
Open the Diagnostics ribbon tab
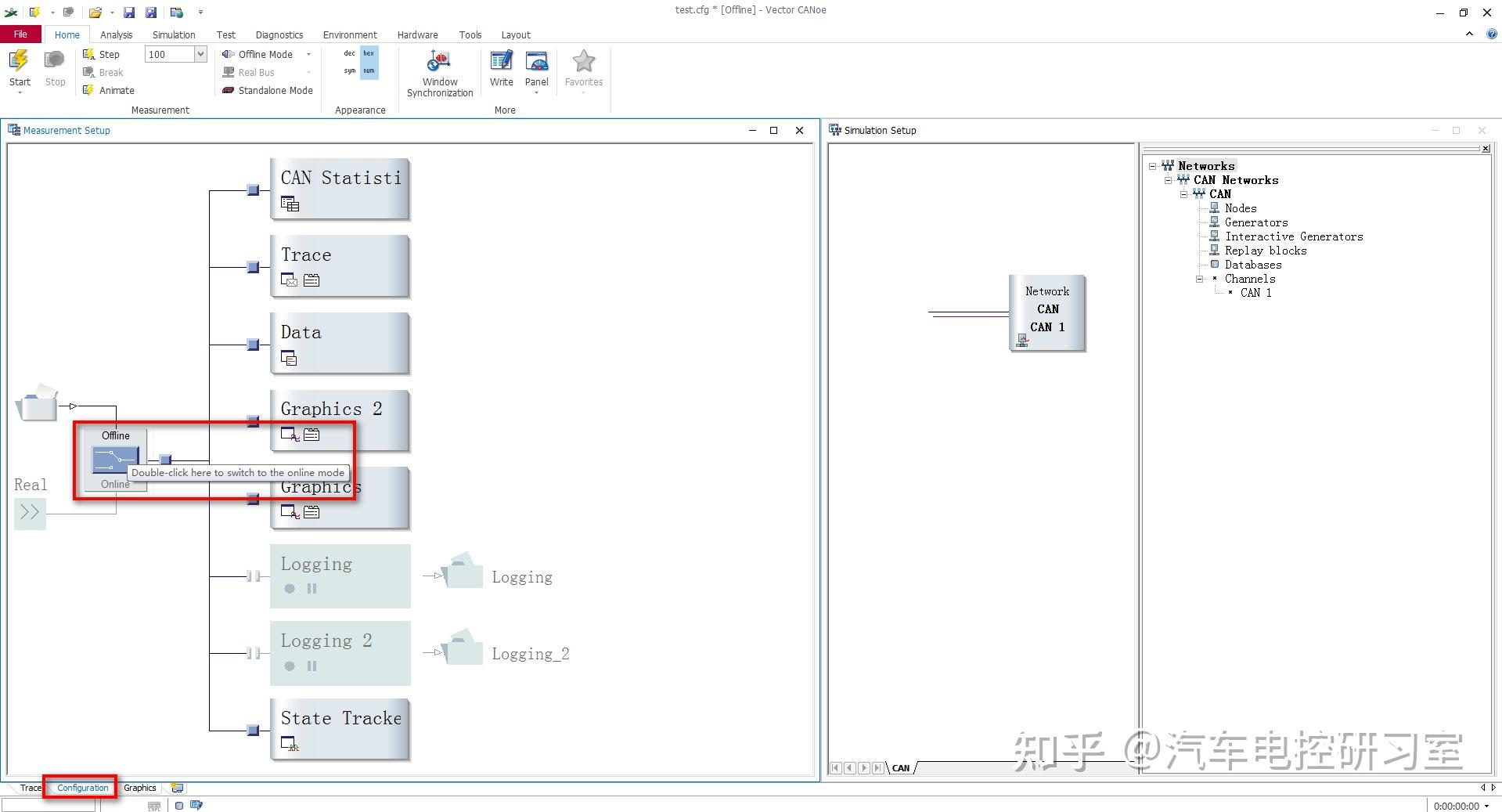279,34
